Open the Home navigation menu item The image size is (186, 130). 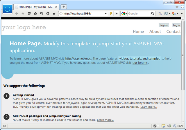138,32
